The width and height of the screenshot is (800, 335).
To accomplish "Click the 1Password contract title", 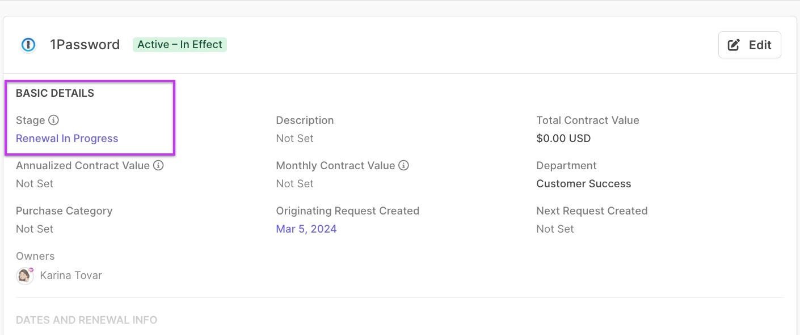I will tap(85, 45).
